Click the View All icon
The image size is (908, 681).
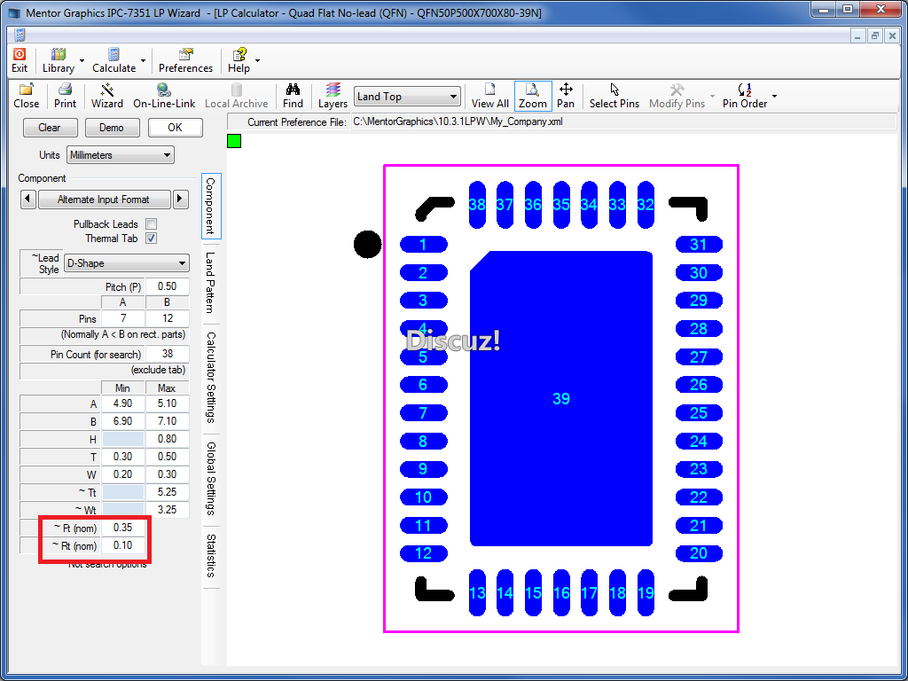[489, 90]
